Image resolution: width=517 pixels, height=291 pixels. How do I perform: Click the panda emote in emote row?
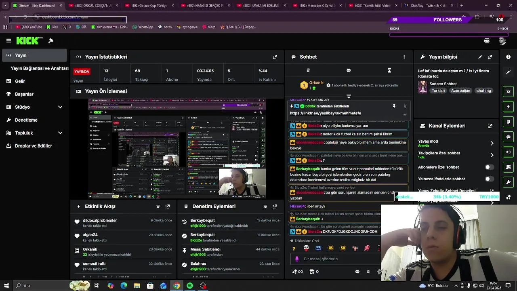[x=306, y=248]
